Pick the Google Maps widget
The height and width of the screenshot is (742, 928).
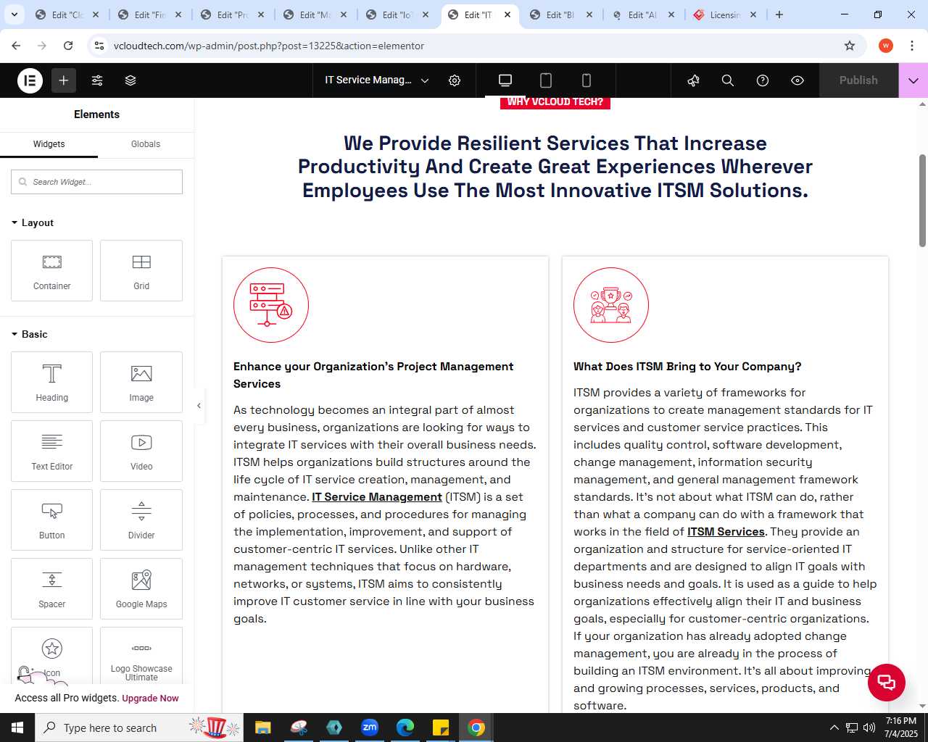pyautogui.click(x=141, y=588)
